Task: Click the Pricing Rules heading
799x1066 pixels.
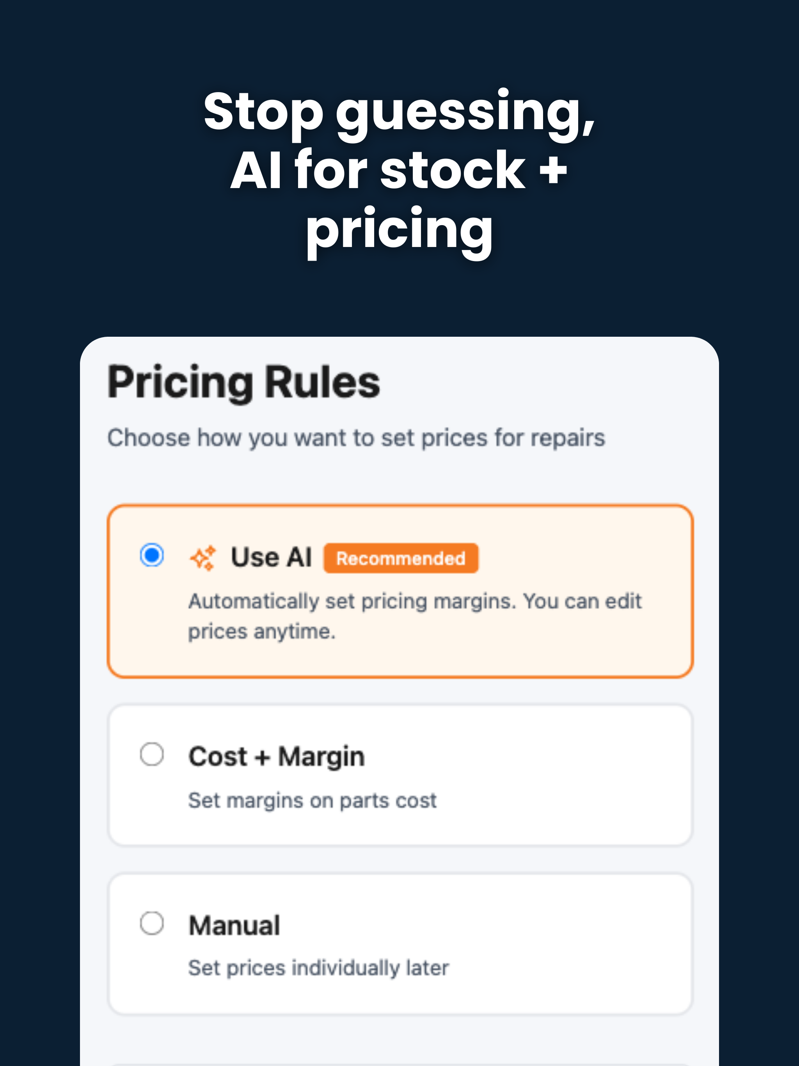Action: (x=244, y=382)
